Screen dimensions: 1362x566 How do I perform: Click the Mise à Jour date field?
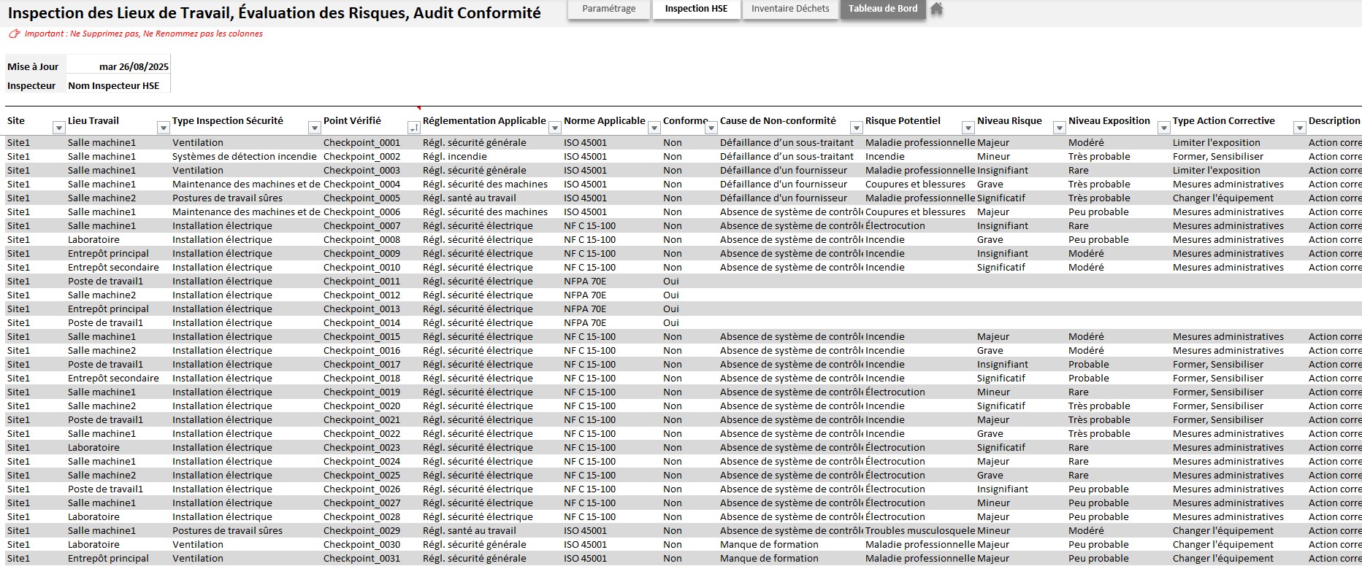[x=118, y=66]
